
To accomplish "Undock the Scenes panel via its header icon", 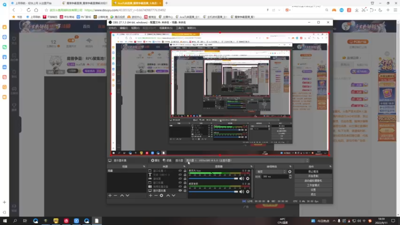I will pyautogui.click(x=144, y=166).
